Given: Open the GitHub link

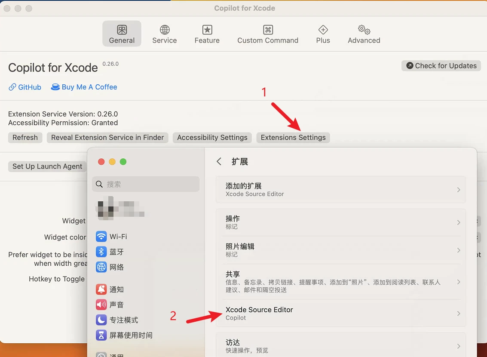Looking at the screenshot, I should coord(25,87).
